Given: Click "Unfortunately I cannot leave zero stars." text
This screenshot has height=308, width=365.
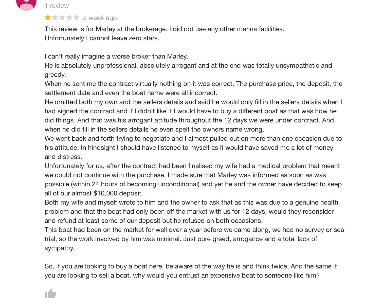Looking at the screenshot, I should (102, 38).
